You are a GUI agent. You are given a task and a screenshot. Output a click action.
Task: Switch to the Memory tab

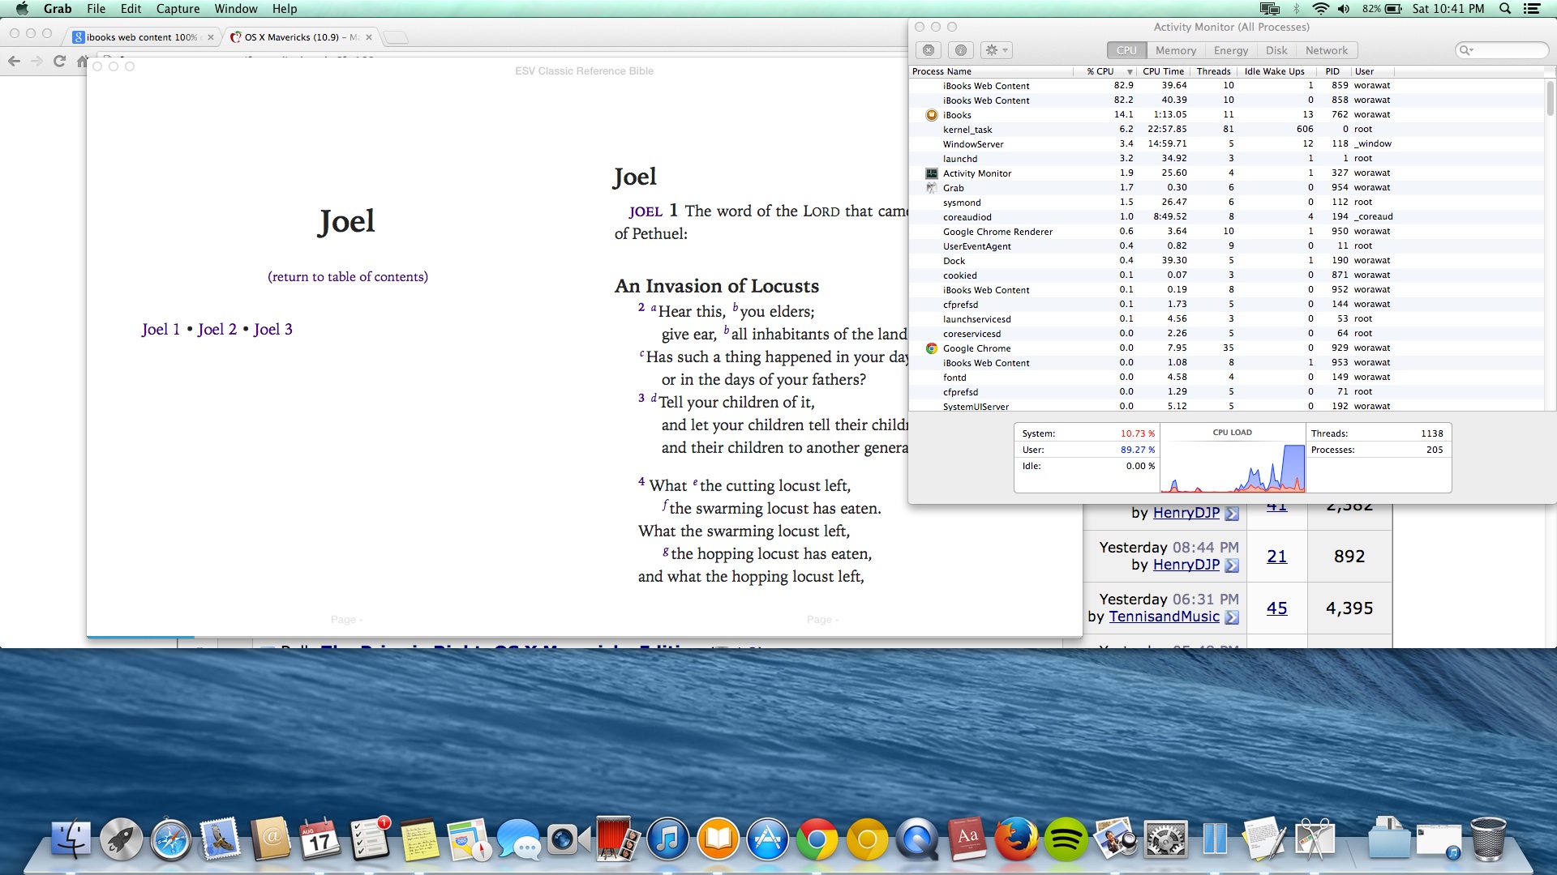[1175, 50]
